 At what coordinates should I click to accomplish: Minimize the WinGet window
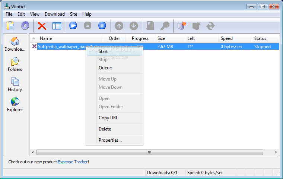pos(252,7)
